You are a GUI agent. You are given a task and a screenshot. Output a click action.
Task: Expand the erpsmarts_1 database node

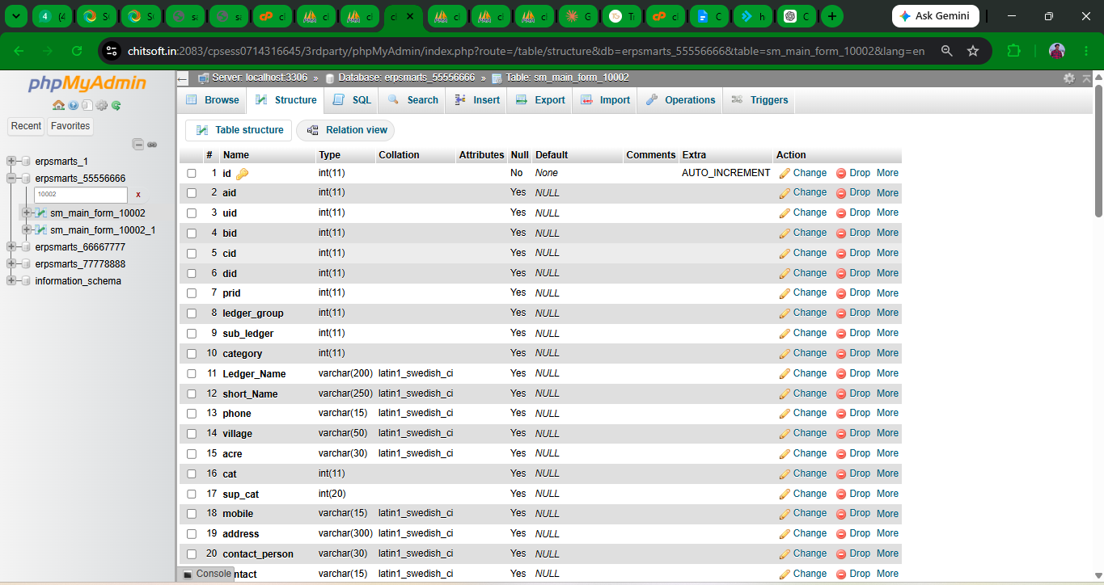click(11, 162)
